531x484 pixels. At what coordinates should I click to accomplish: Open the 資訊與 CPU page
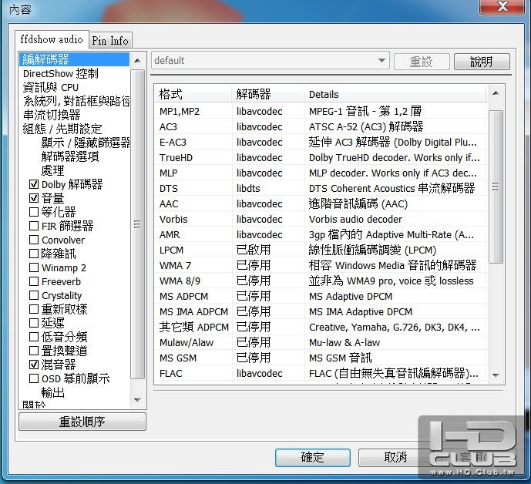point(51,87)
